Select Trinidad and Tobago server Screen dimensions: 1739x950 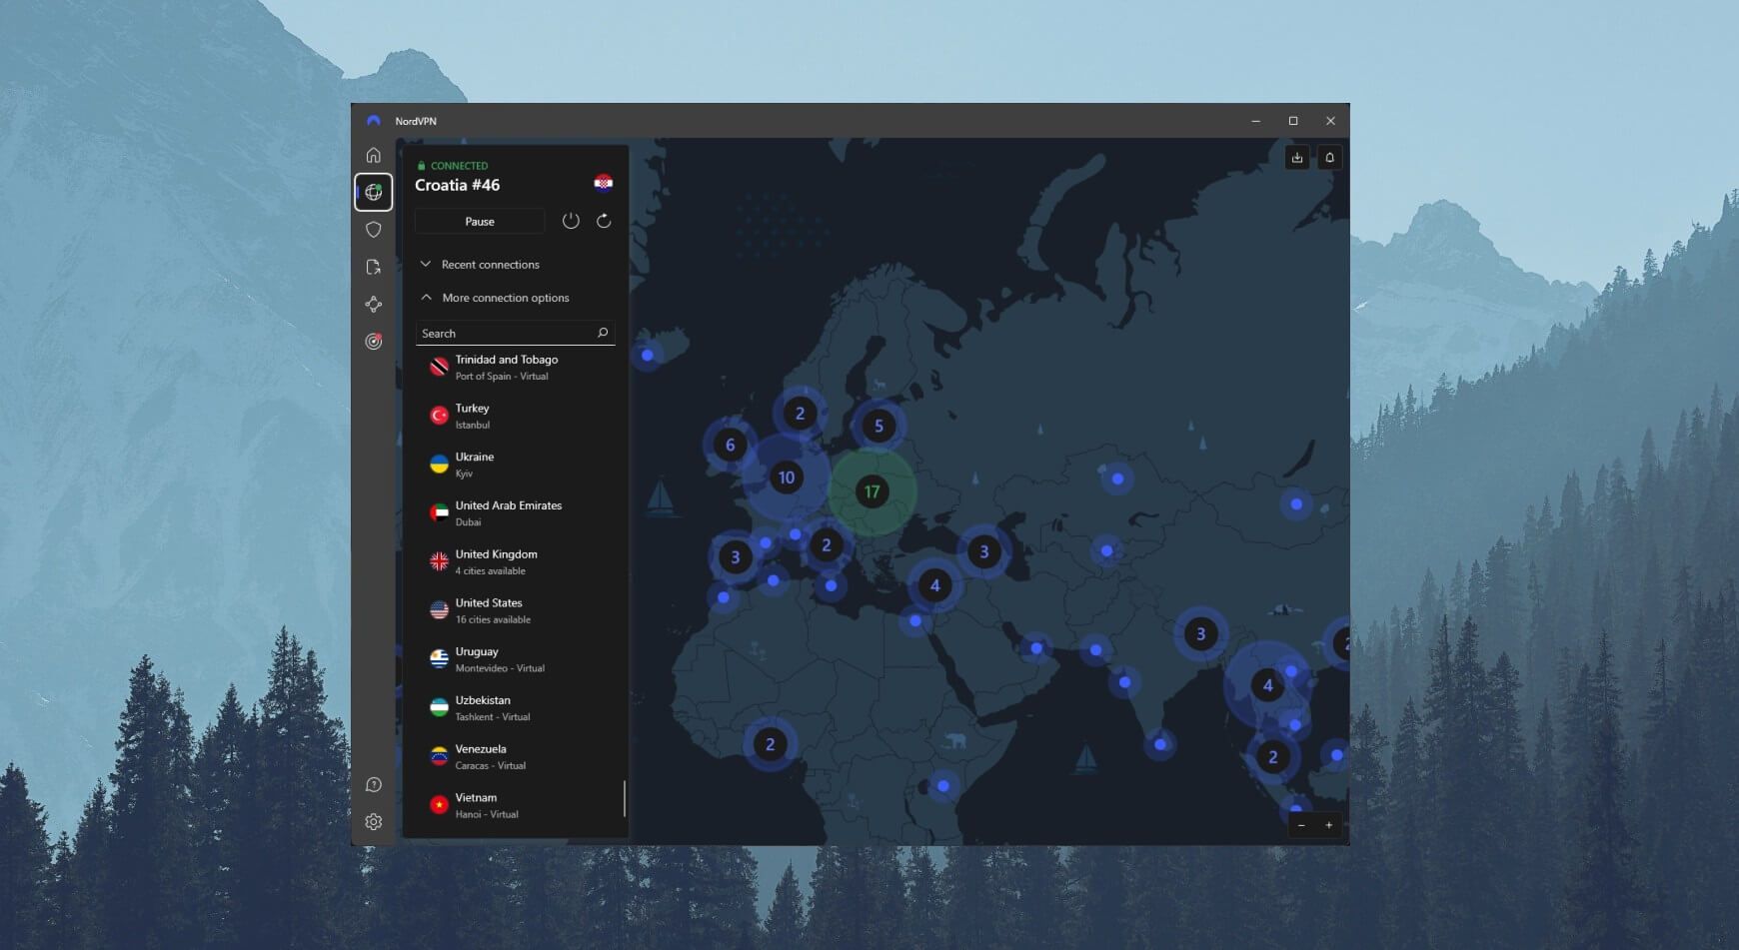pyautogui.click(x=515, y=368)
